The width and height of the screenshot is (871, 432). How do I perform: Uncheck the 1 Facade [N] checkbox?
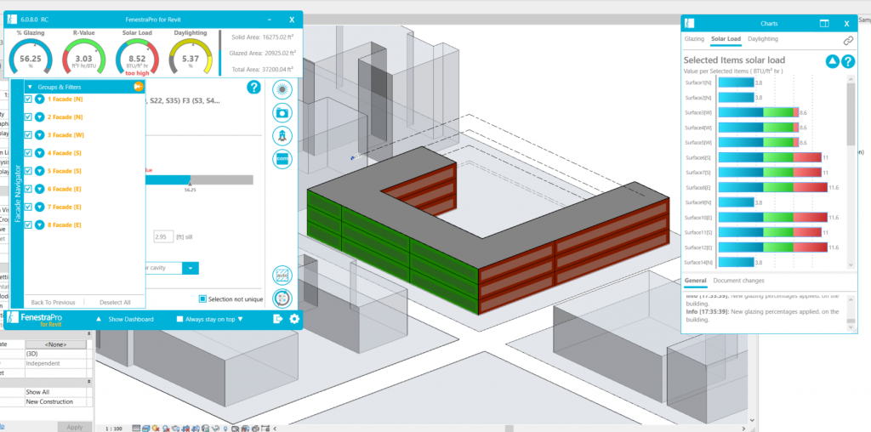coord(28,99)
